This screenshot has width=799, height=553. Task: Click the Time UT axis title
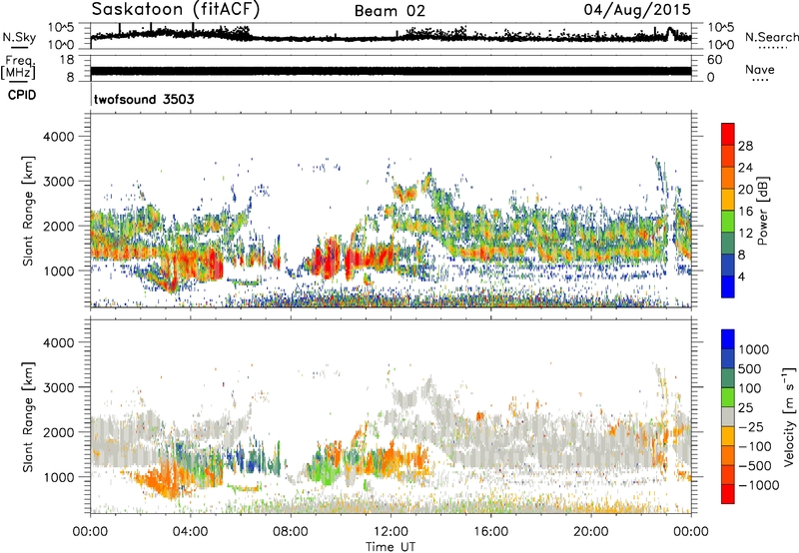click(x=391, y=547)
